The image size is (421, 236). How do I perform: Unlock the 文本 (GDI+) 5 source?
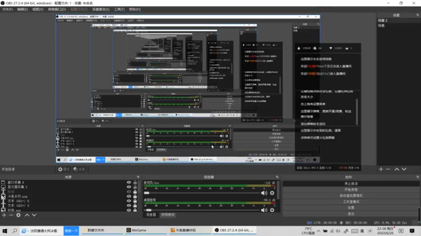pyautogui.click(x=135, y=206)
